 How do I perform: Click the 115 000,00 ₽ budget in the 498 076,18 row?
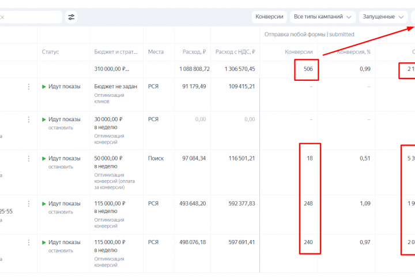pos(110,242)
